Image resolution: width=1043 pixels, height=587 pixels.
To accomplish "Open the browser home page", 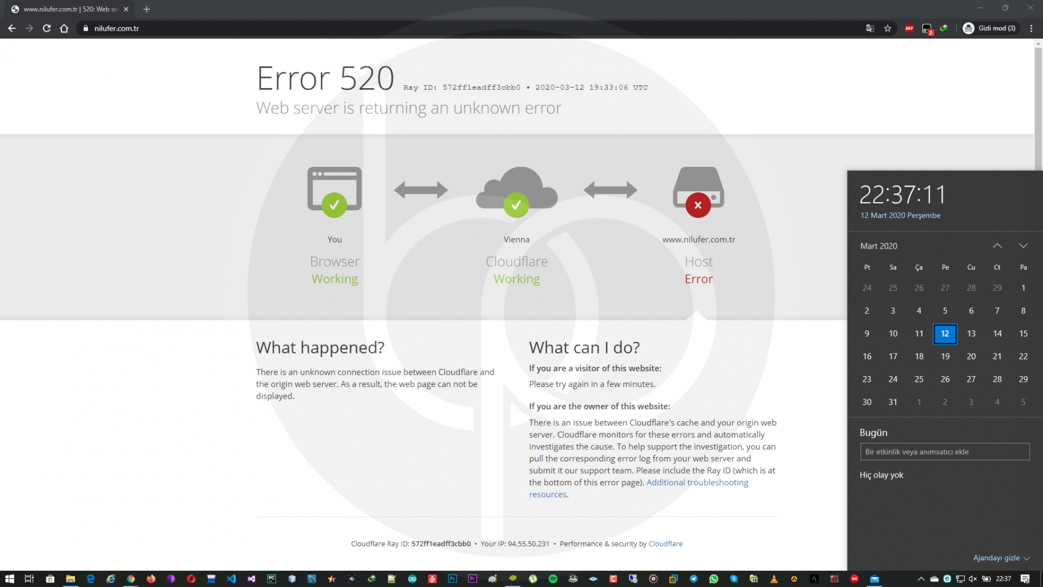I will pyautogui.click(x=64, y=28).
